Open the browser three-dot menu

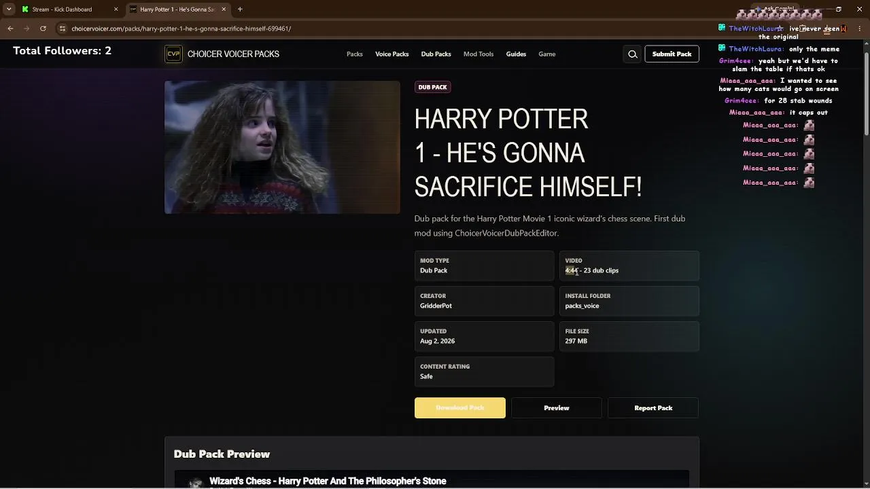coord(860,29)
